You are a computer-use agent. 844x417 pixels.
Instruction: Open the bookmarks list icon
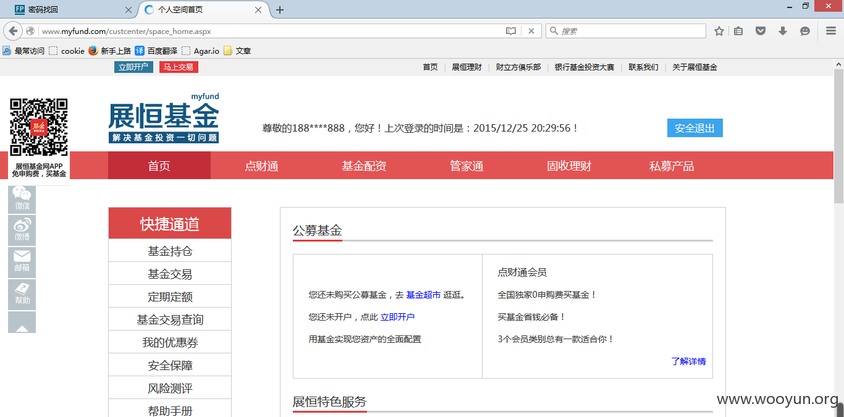(738, 31)
